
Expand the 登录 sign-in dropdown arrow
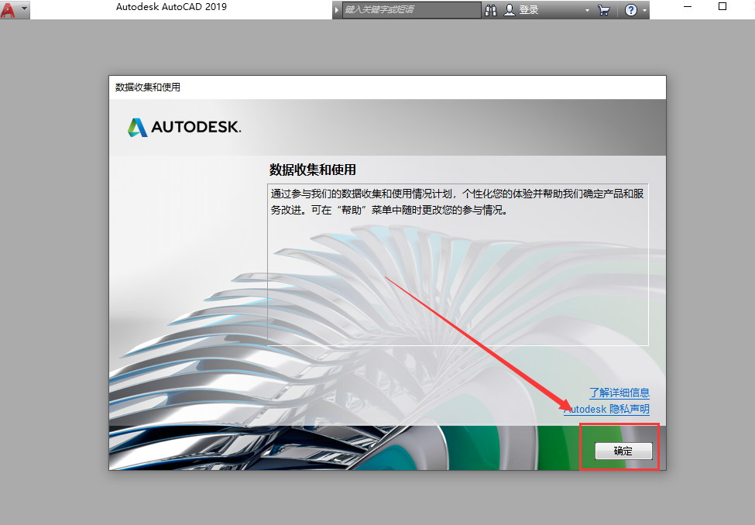coord(587,10)
